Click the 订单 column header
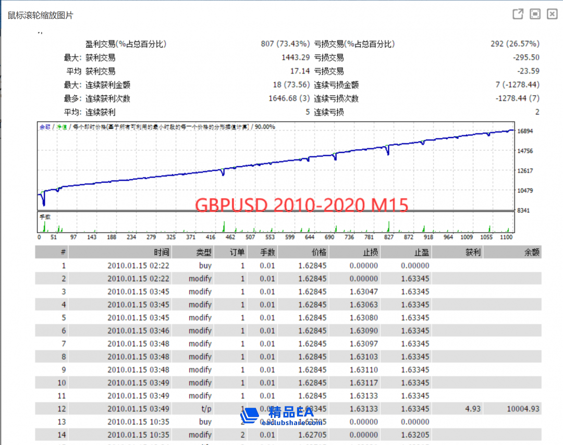Viewport: 563px width, 445px height. point(237,252)
